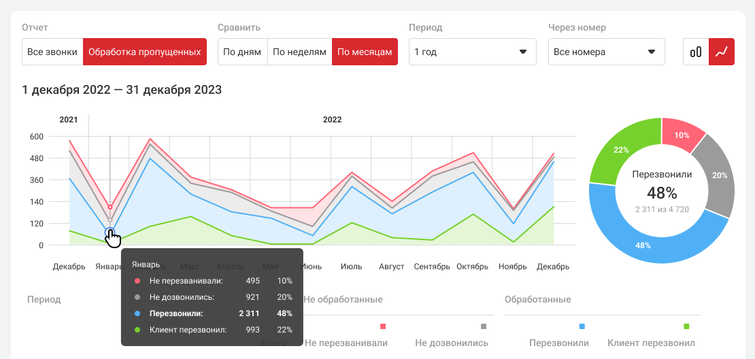This screenshot has height=359, width=755.
Task: Select Обработка пропущенных report option
Action: coord(144,52)
